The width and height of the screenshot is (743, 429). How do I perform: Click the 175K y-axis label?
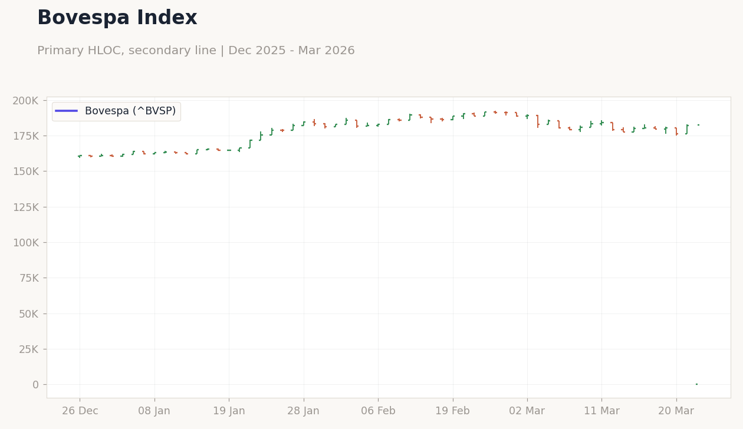coord(25,136)
